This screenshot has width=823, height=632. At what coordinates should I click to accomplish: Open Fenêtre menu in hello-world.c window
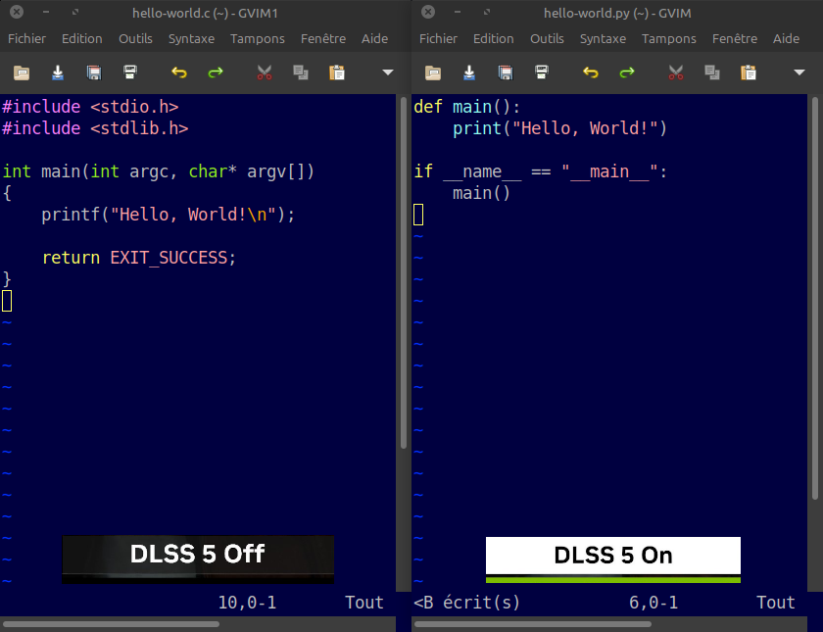(x=323, y=39)
